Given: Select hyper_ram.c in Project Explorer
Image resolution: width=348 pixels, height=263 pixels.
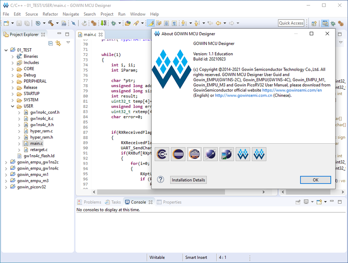Looking at the screenshot, I should (x=41, y=131).
